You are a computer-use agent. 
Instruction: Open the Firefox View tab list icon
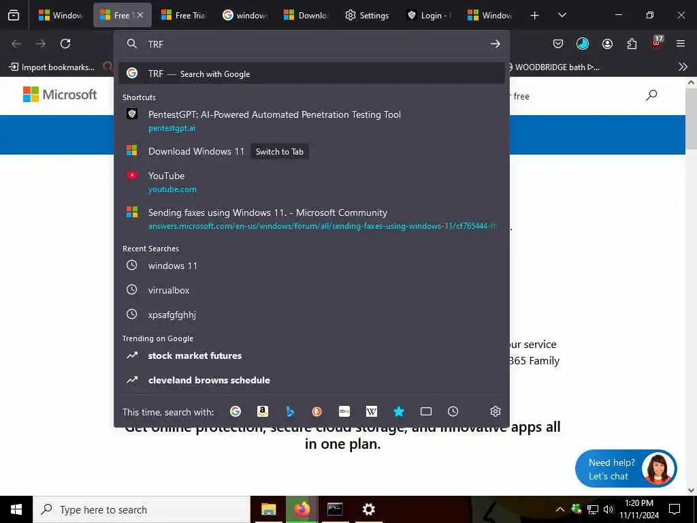14,15
